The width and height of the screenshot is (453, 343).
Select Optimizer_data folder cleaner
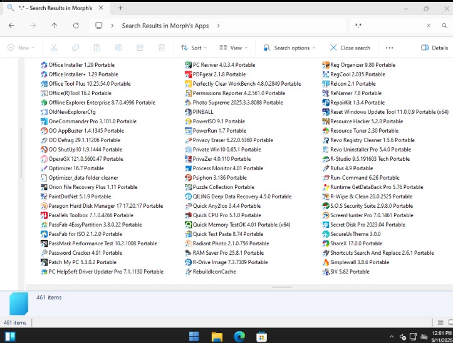80,178
